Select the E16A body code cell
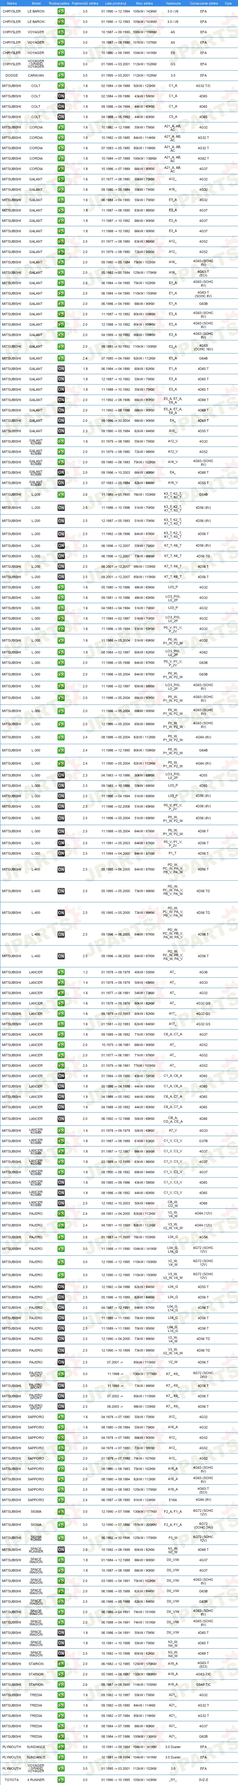Viewport: 238px width, 1785px height. point(173,1500)
